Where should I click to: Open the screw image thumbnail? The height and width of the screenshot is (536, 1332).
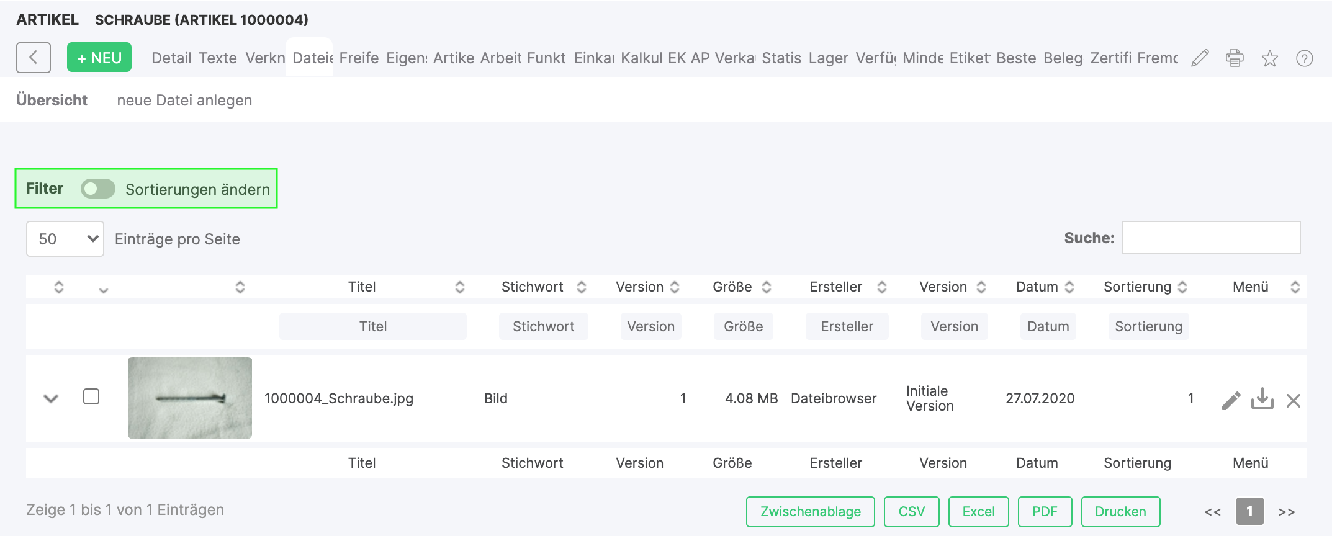point(190,398)
